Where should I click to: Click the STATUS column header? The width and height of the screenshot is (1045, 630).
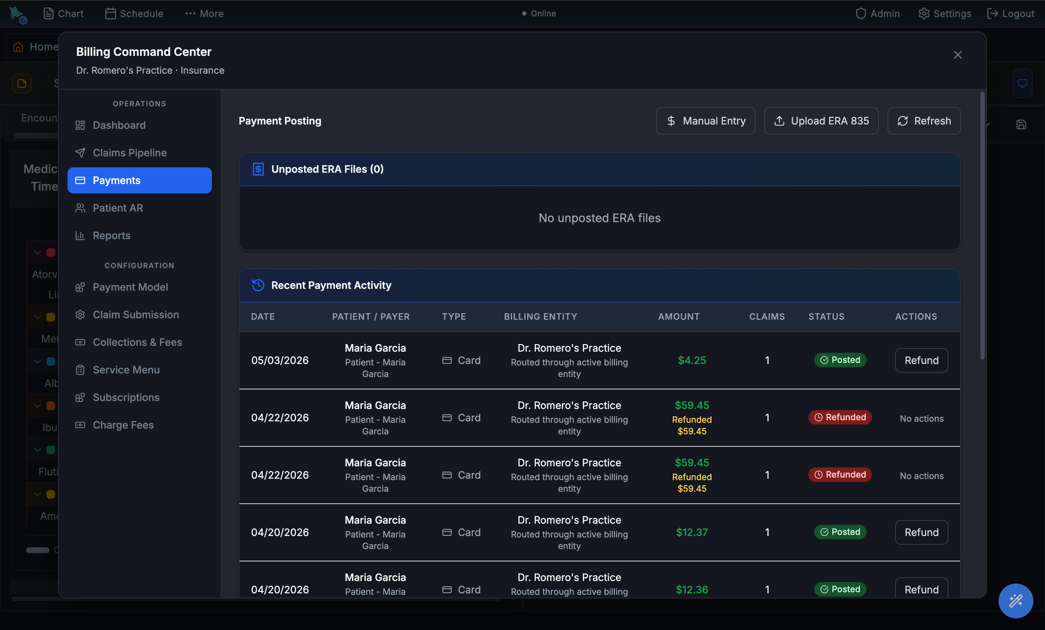pos(826,316)
